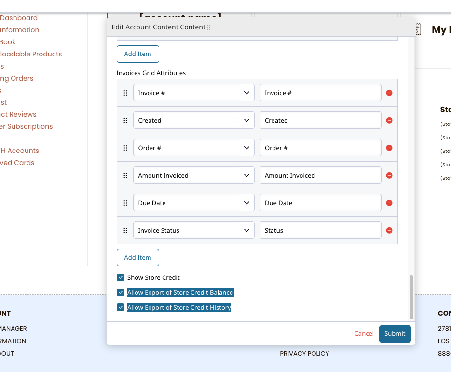Edit the Status label text field

[x=320, y=230]
